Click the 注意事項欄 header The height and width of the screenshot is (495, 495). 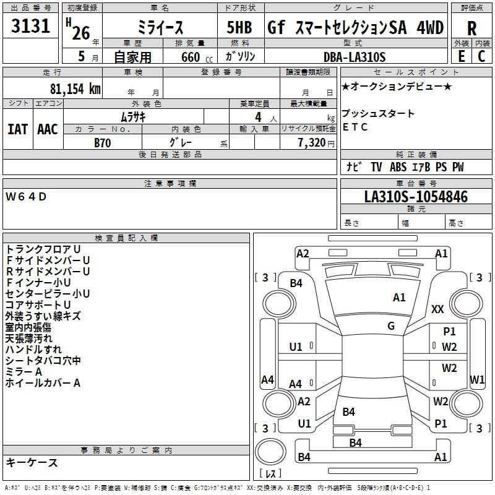(170, 183)
